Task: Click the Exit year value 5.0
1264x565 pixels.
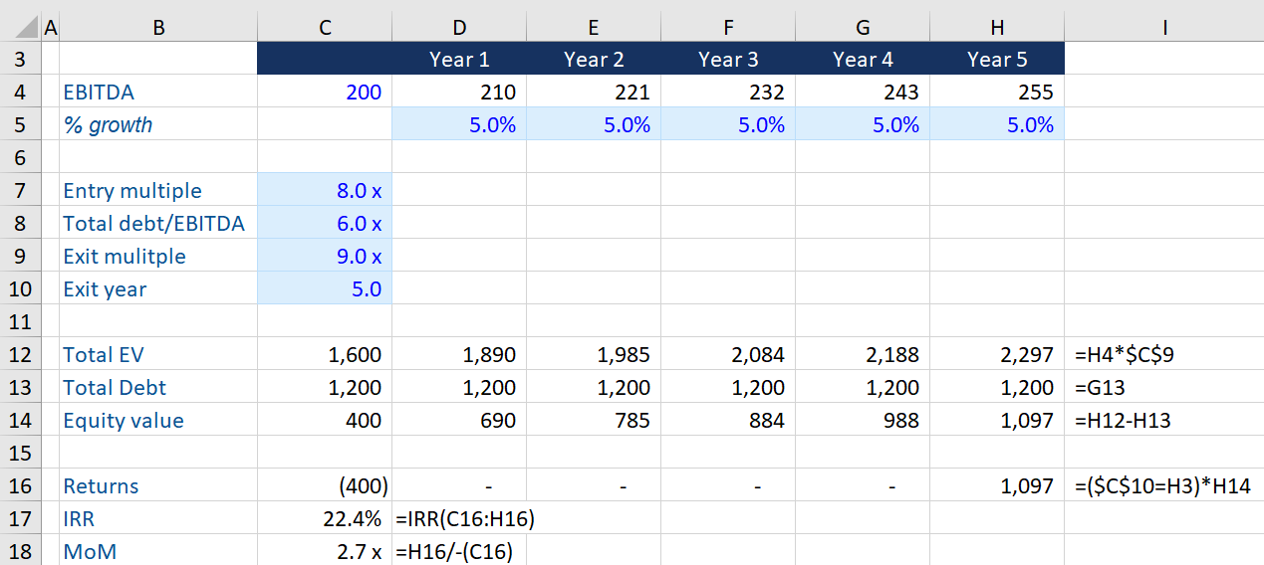Action: pyautogui.click(x=325, y=289)
